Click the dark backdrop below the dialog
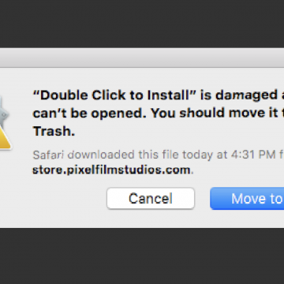284x284 pixels. pos(142,256)
